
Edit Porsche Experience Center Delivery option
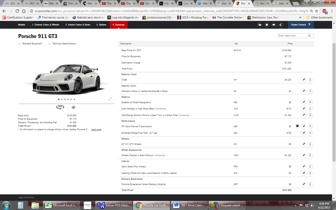click(x=304, y=184)
